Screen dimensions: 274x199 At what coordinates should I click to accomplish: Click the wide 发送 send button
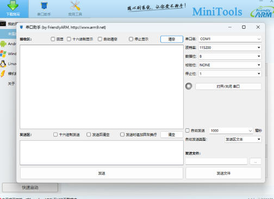pyautogui.click(x=102, y=173)
